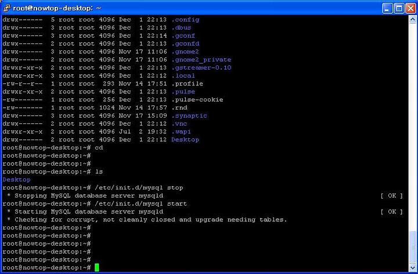This screenshot has width=418, height=274.
Task: Click the .gnome2_private directory name
Action: click(201, 60)
